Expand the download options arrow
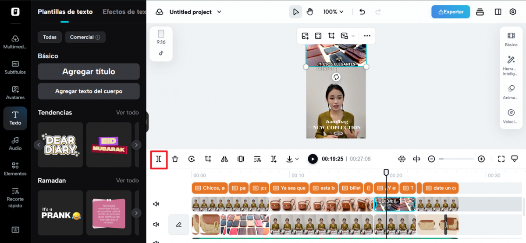 pos(297,159)
